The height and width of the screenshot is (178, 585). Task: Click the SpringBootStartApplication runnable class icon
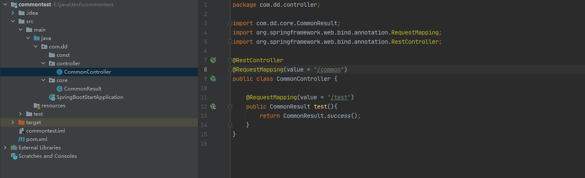(x=52, y=97)
